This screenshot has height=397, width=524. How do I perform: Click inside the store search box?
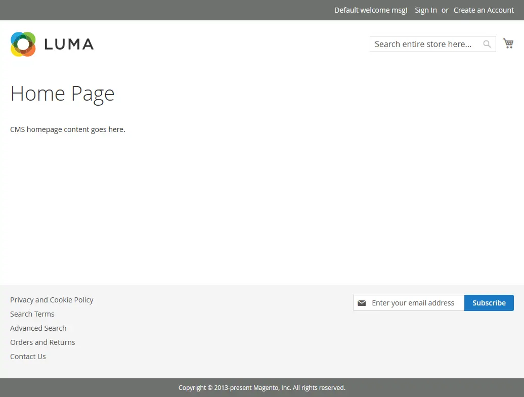click(427, 44)
